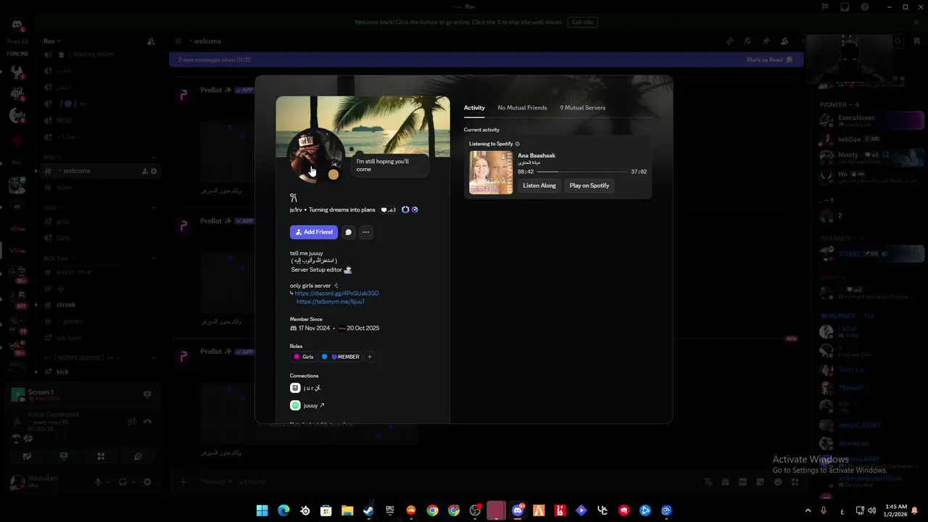Viewport: 928px width, 522px height.
Task: Open the three-dots more options on profile
Action: point(366,232)
